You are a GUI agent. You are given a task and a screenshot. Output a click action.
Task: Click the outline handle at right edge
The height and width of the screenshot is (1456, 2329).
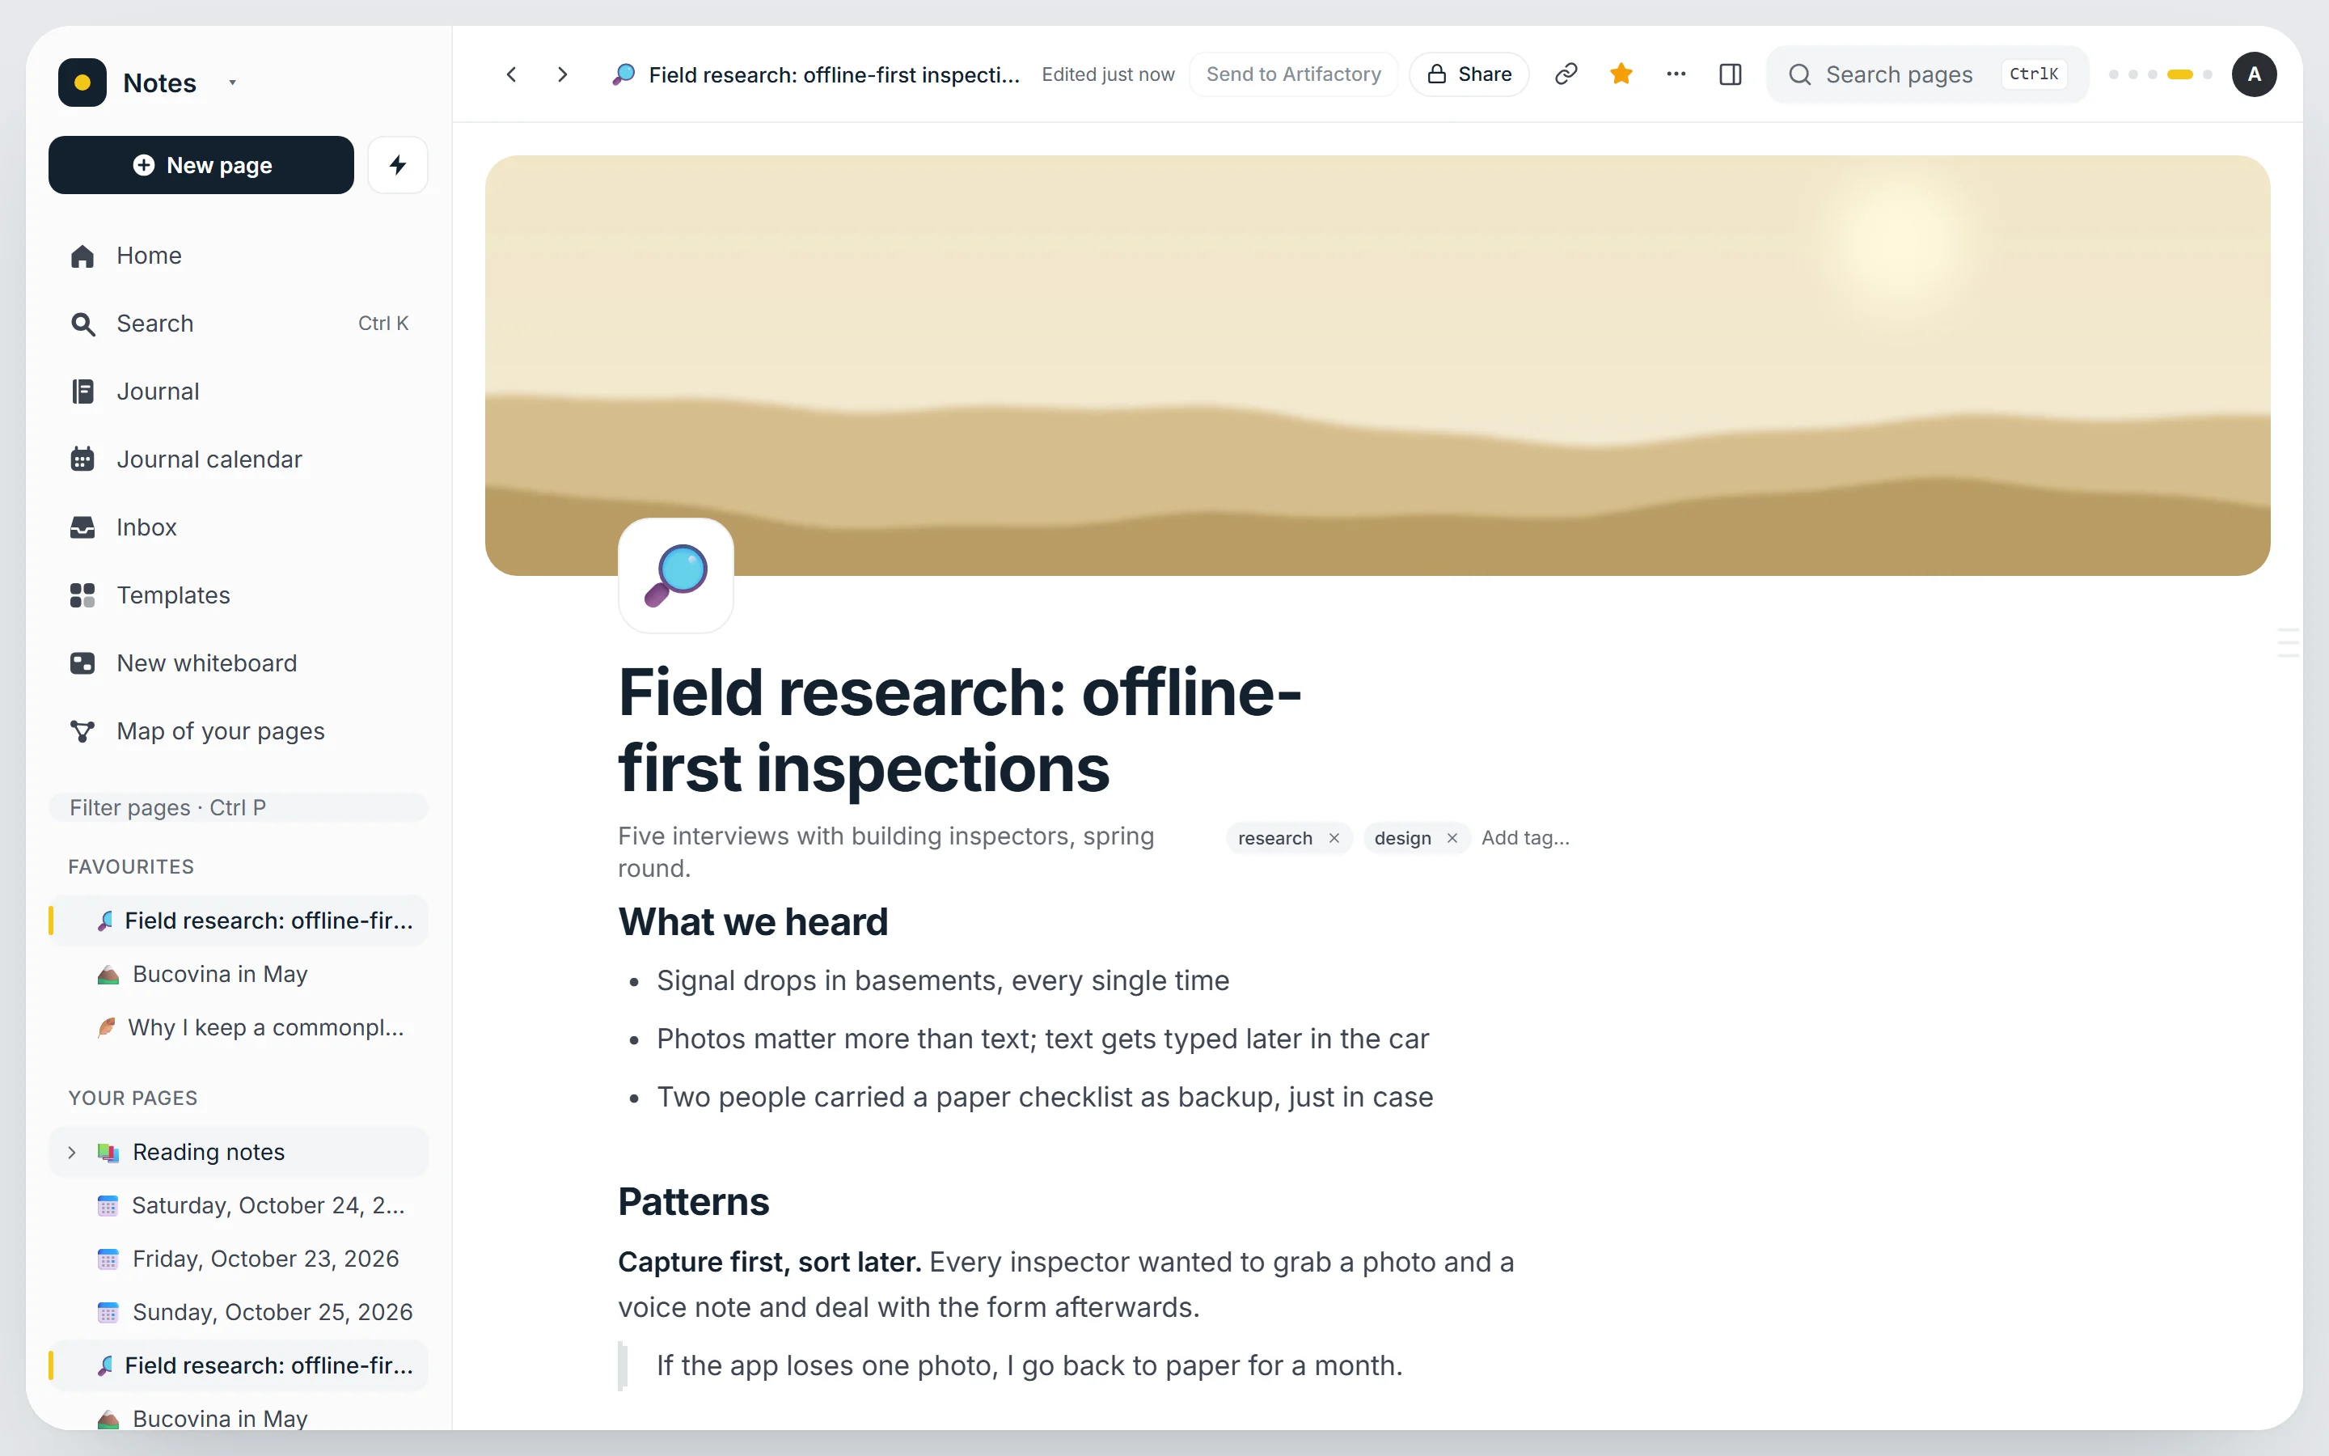pos(2289,641)
